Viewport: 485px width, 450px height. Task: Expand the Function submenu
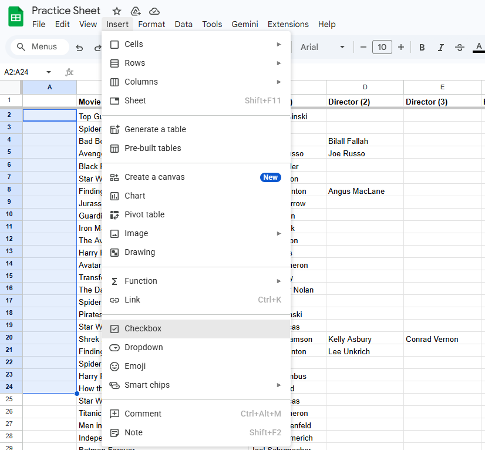pyautogui.click(x=196, y=281)
